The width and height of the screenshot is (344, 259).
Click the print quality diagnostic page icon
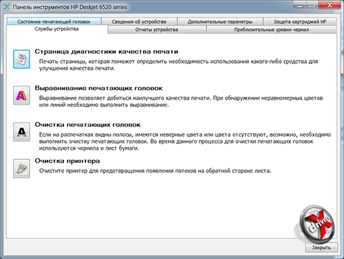pos(21,59)
